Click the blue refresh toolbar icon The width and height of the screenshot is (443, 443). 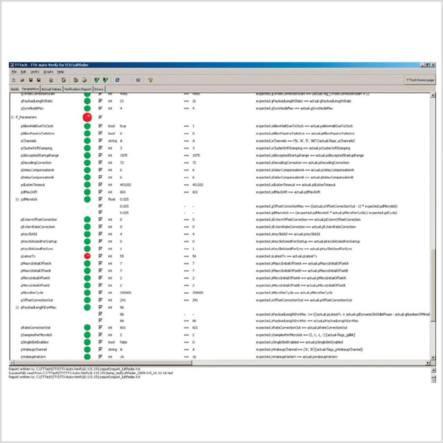point(117,80)
